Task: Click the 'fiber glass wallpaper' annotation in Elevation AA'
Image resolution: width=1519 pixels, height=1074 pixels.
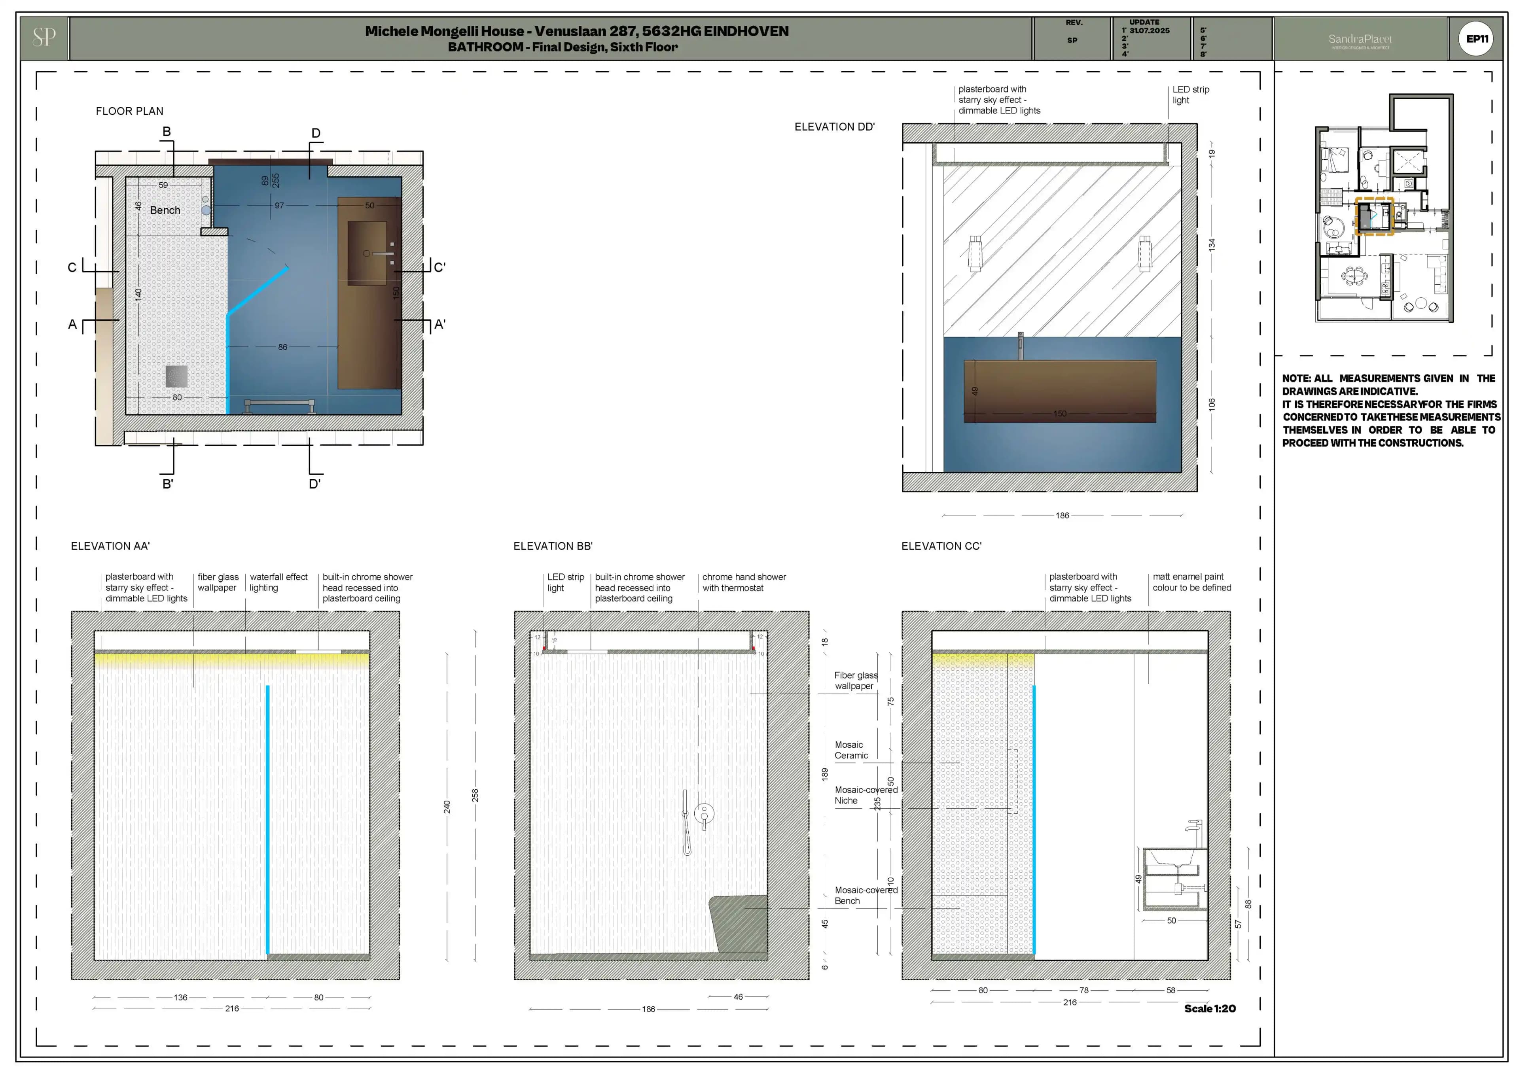Action: [218, 582]
